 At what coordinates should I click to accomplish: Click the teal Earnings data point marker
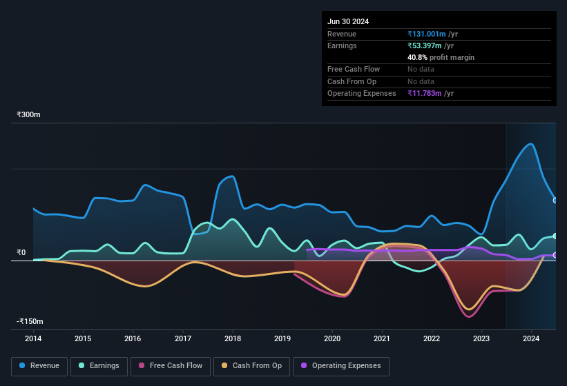point(555,236)
